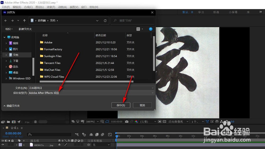This screenshot has height=149, width=265.
Task: Open the layer parent link dropdown
Action: coord(101,145)
